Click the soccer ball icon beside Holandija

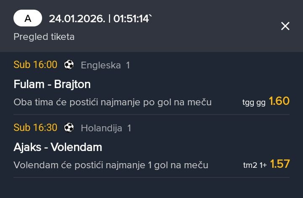[69, 128]
